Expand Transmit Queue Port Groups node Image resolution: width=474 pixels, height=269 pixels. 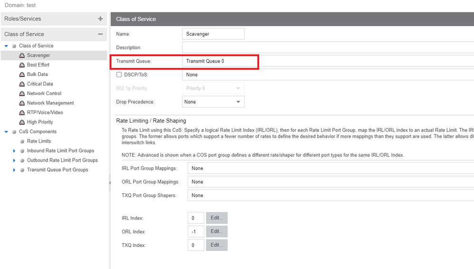point(14,170)
